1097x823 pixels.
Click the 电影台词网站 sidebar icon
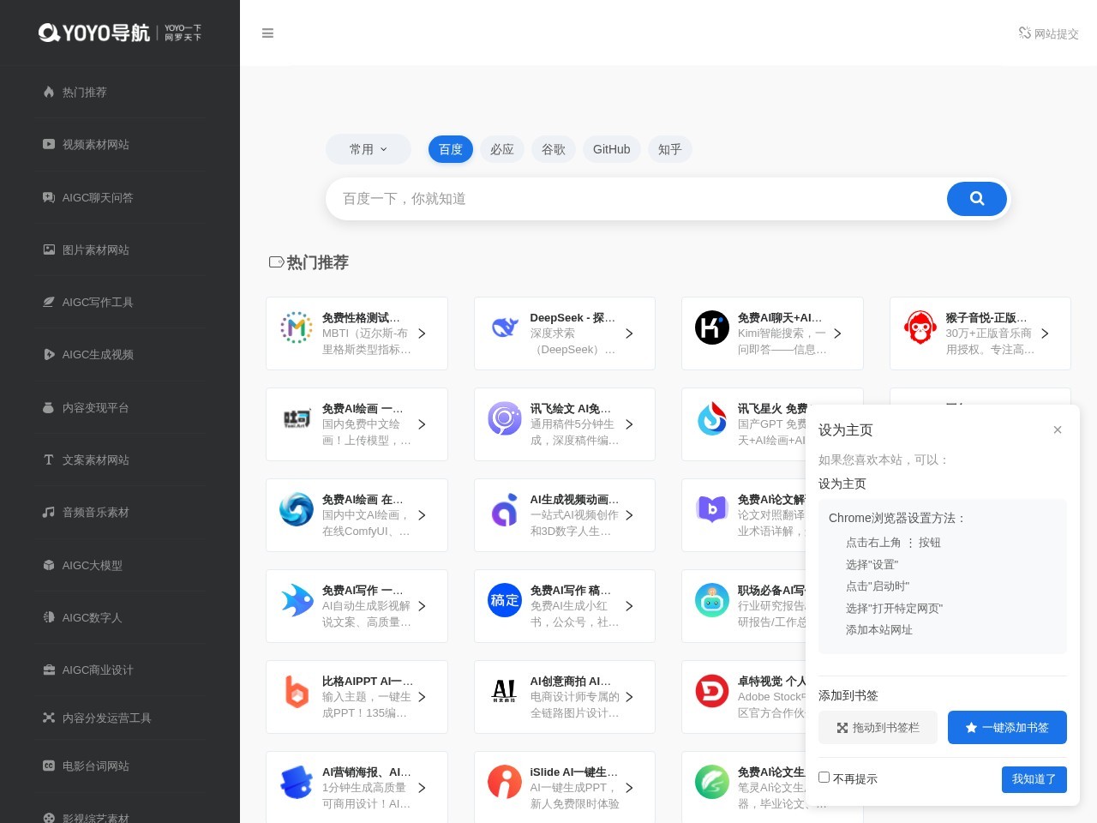tap(49, 766)
